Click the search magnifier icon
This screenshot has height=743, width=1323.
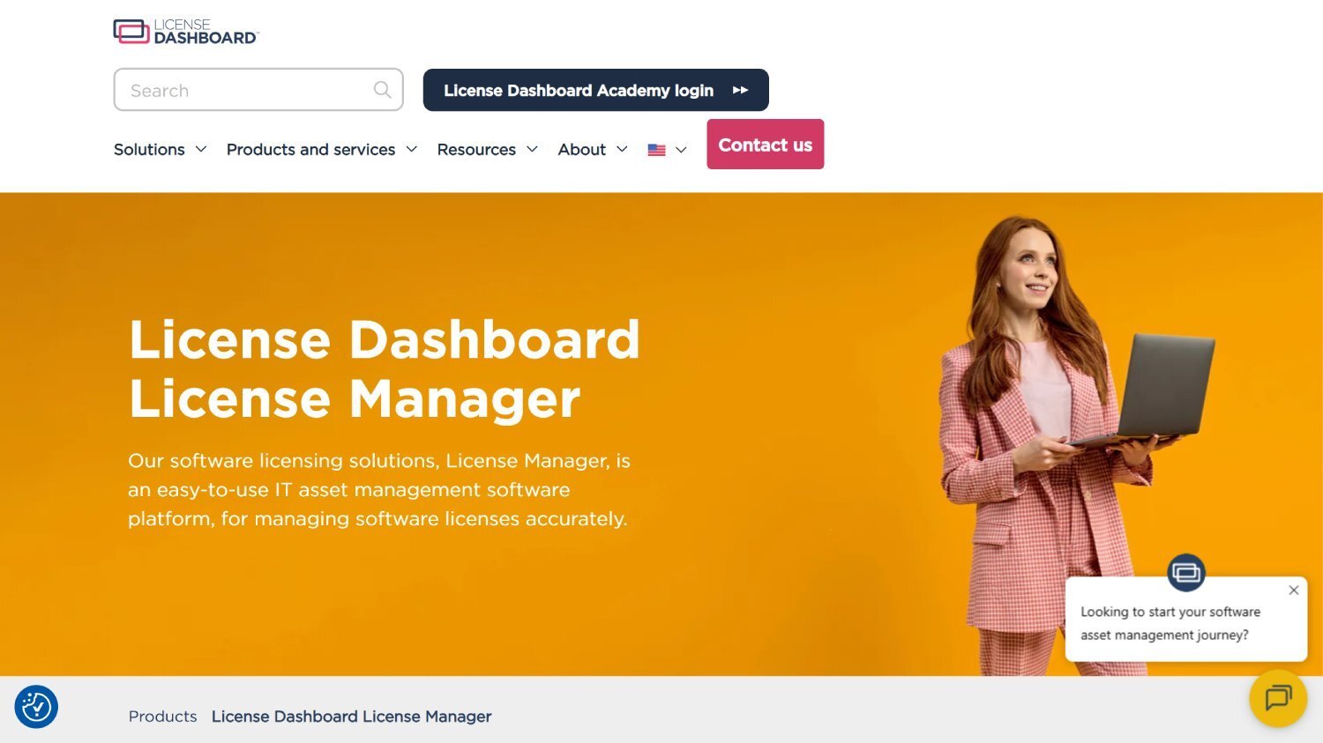point(382,89)
